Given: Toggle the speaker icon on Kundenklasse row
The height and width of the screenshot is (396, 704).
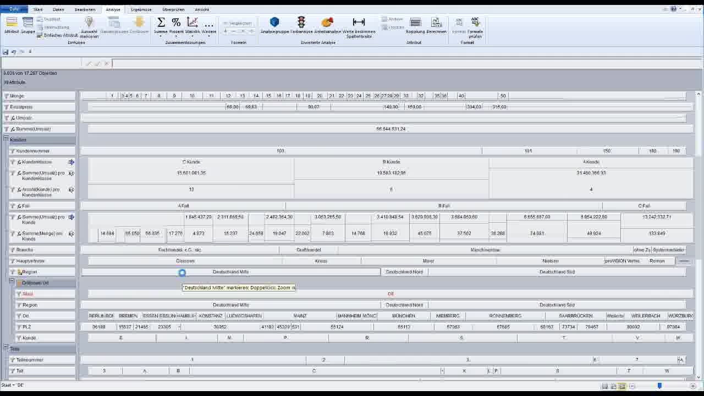Looking at the screenshot, I should [x=71, y=162].
